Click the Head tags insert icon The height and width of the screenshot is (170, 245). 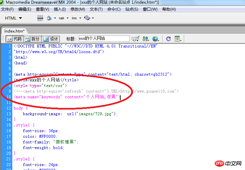pyautogui.click(x=49, y=18)
